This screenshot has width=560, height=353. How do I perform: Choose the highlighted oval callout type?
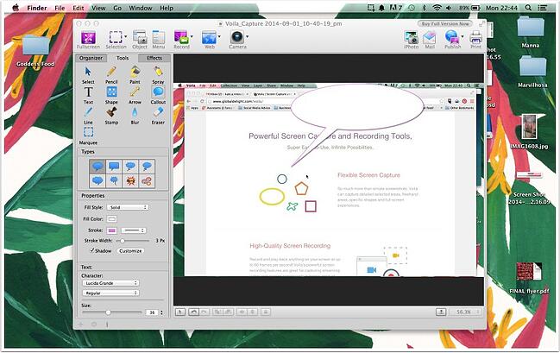(x=98, y=166)
